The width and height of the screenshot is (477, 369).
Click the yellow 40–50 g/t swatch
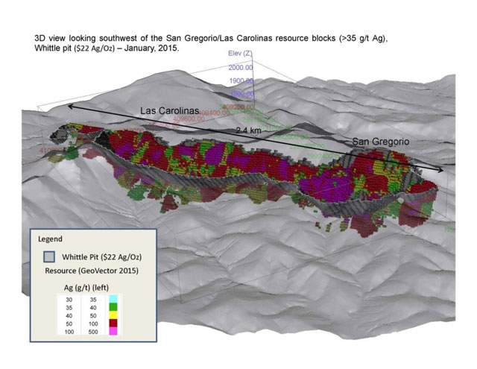[x=113, y=315]
